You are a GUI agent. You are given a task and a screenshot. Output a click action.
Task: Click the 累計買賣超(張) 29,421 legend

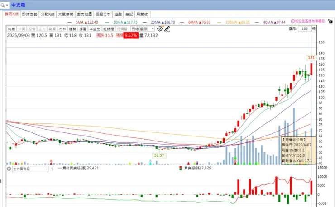click(78, 168)
